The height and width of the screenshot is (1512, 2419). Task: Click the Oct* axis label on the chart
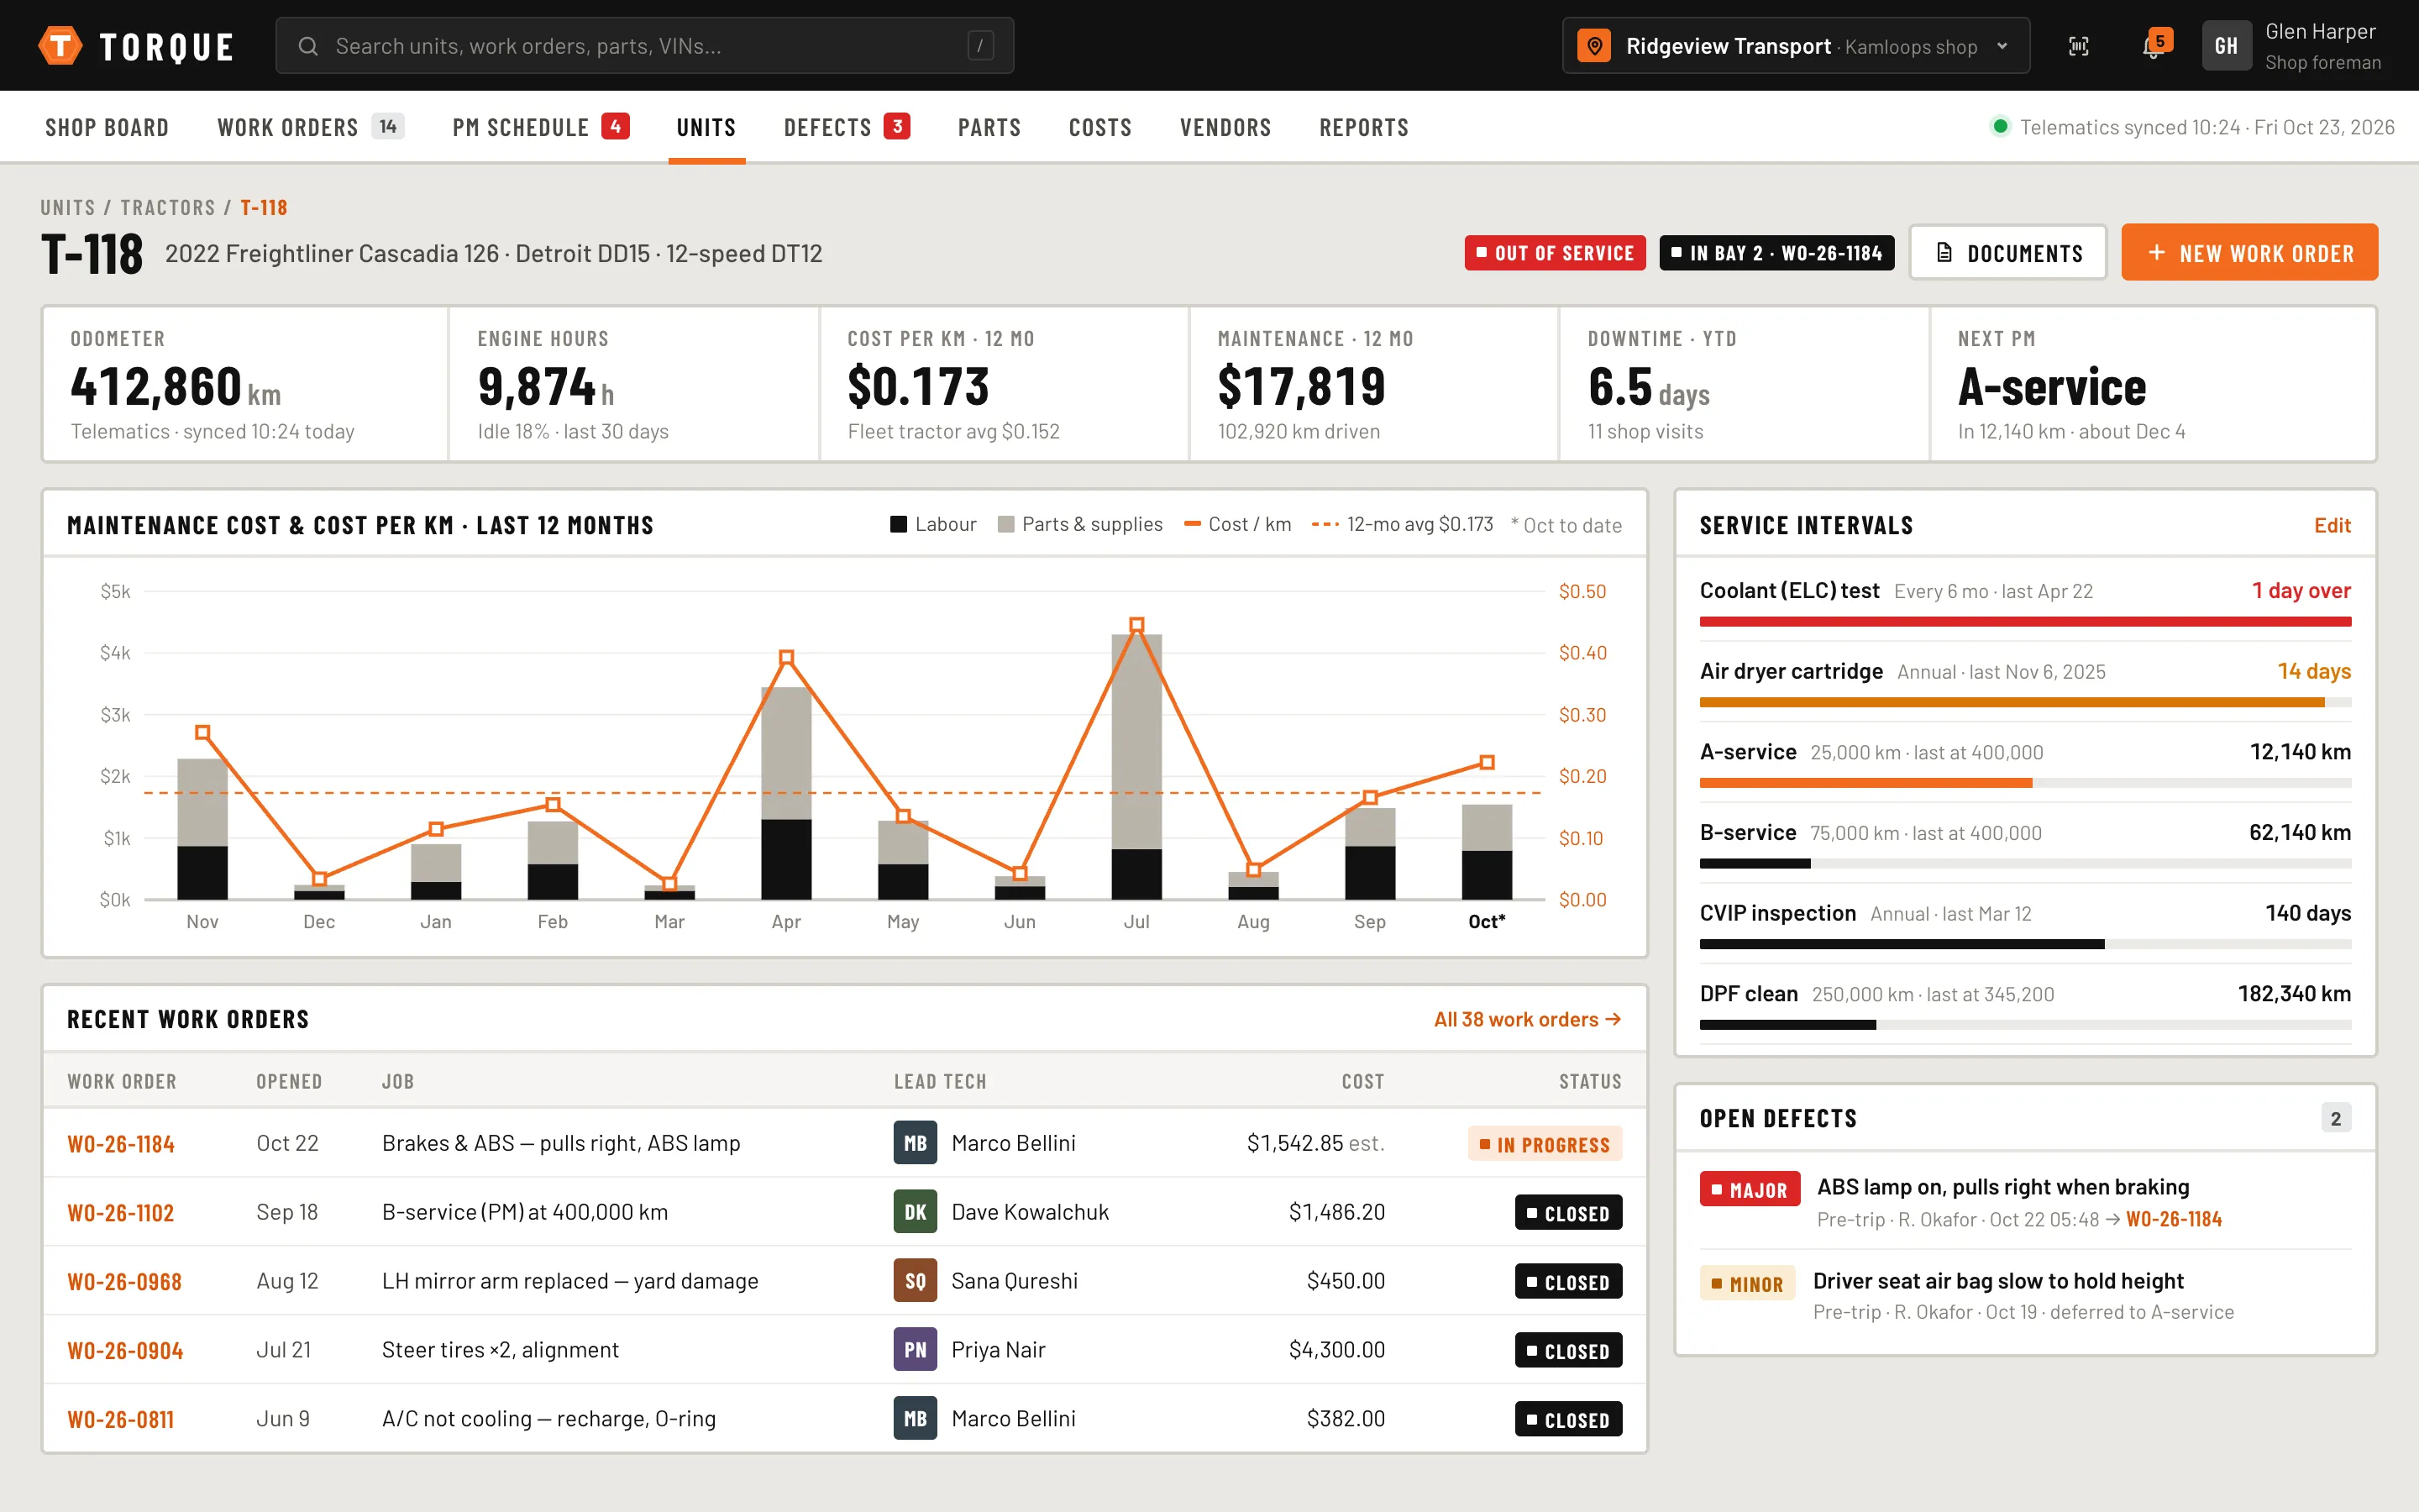(1487, 921)
